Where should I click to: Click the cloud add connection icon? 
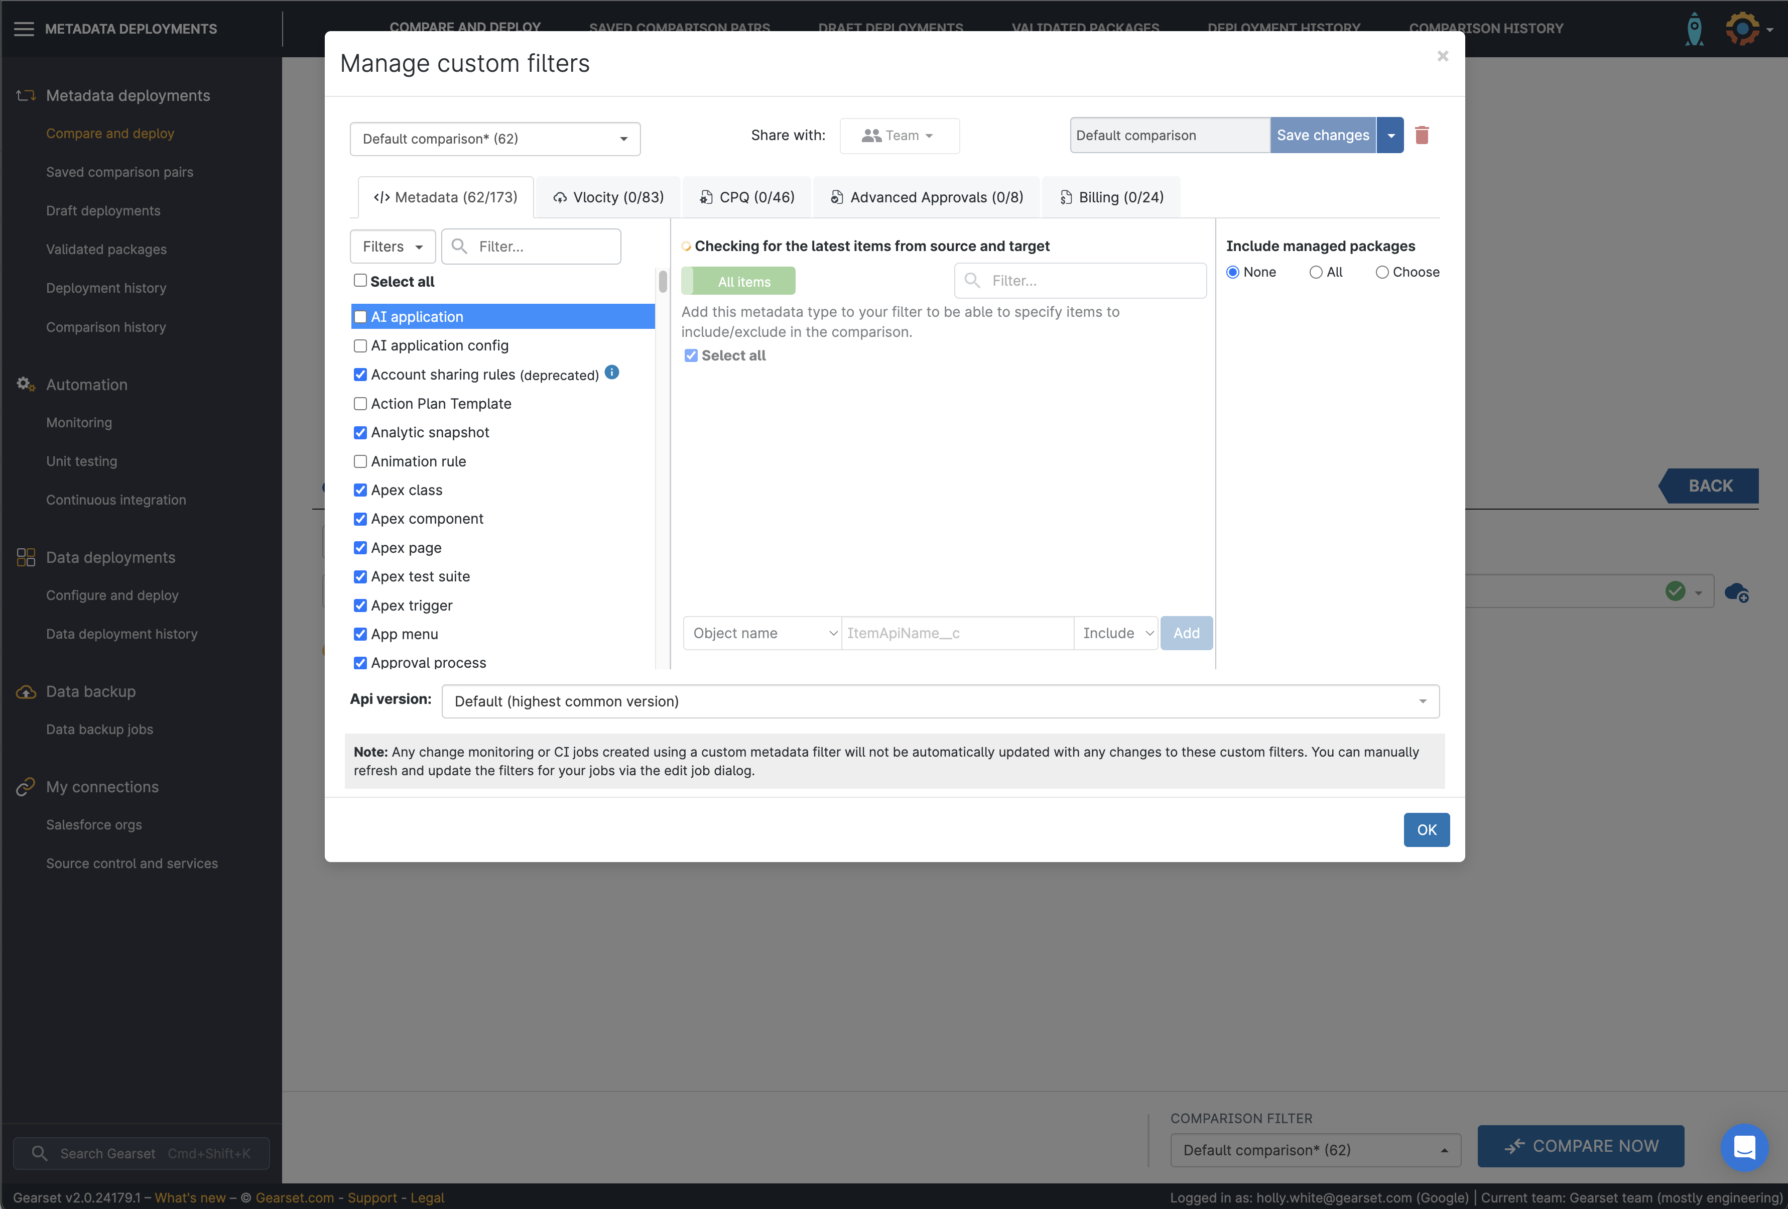pos(1736,592)
